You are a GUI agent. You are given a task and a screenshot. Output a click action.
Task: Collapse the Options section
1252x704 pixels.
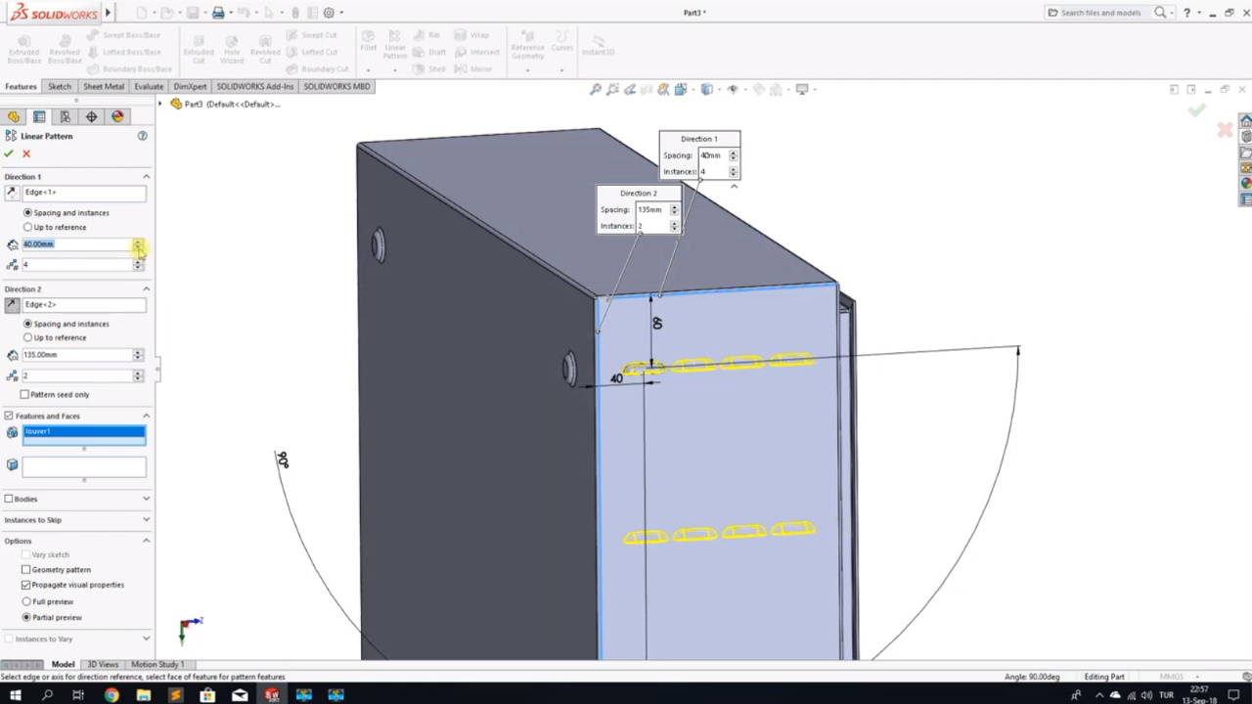[146, 541]
